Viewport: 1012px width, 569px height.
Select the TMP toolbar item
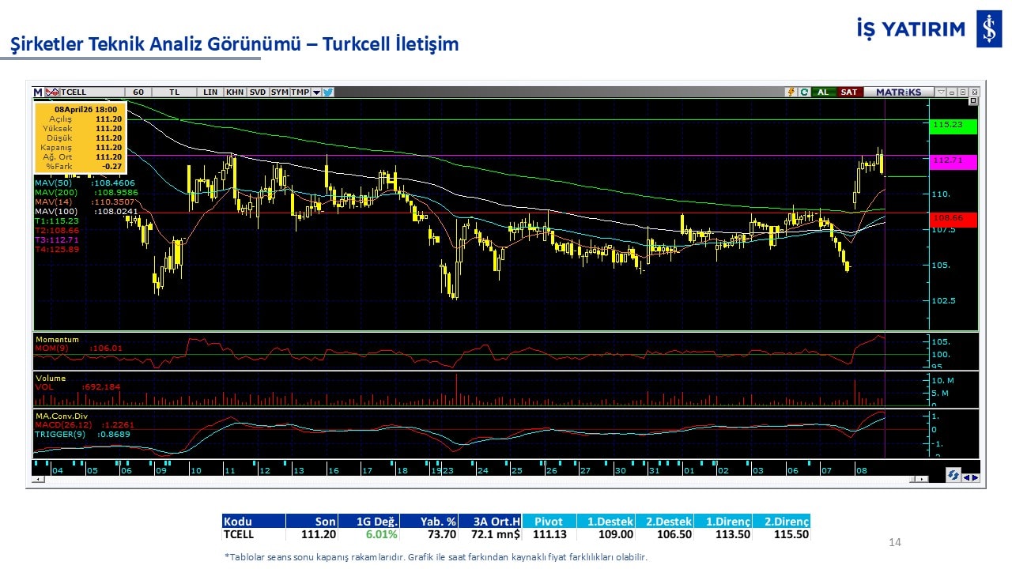(x=300, y=92)
